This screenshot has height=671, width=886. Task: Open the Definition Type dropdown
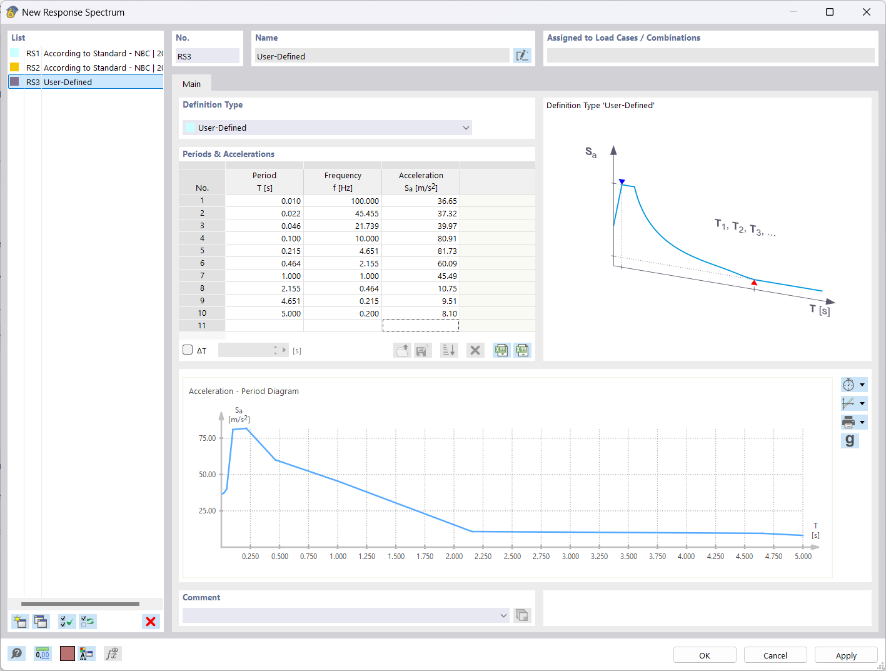465,128
